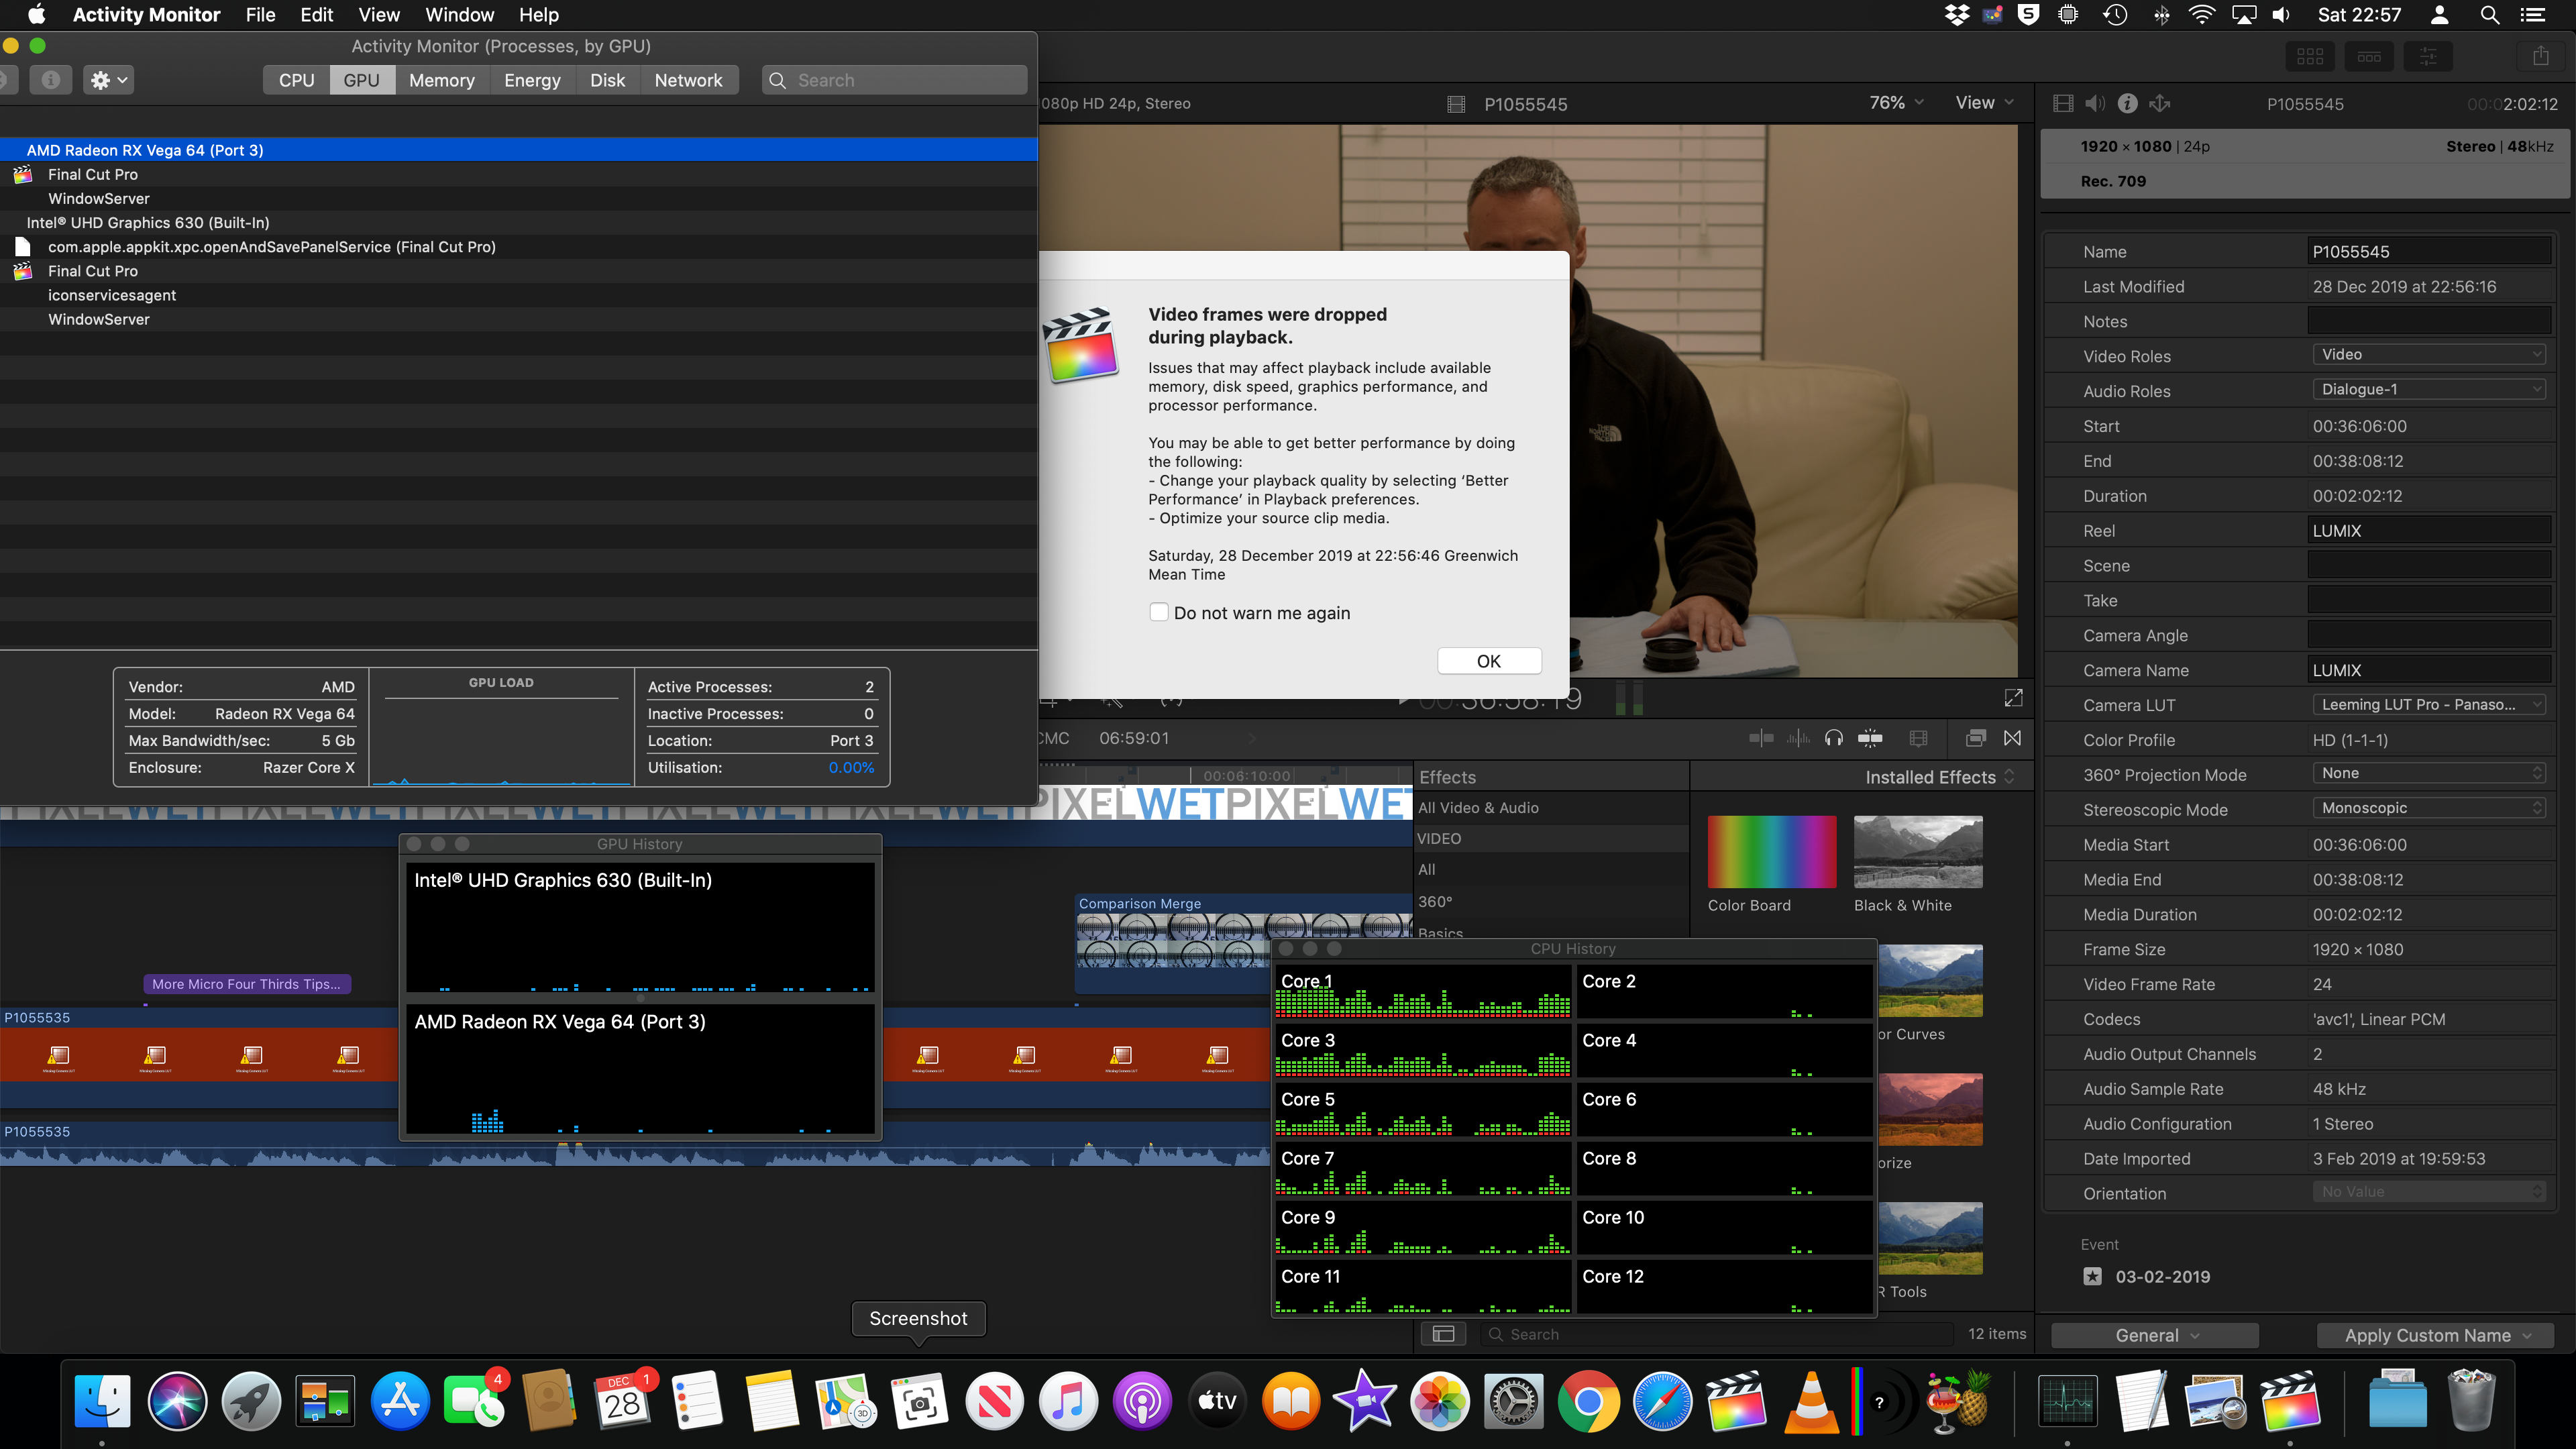Image resolution: width=2576 pixels, height=1449 pixels.
Task: Toggle the headphones audio skimming icon
Action: 1833,738
